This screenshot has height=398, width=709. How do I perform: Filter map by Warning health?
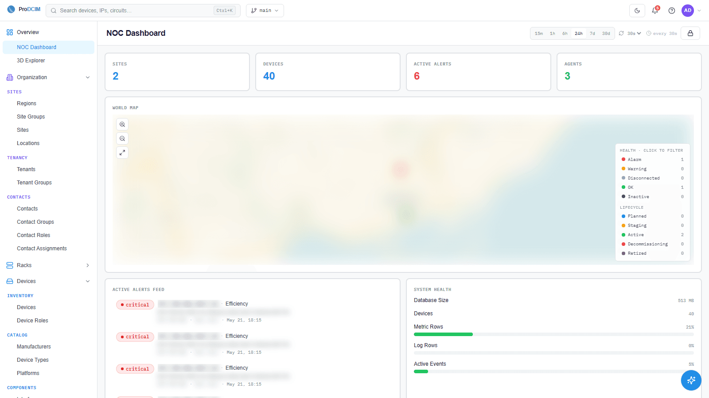point(652,169)
